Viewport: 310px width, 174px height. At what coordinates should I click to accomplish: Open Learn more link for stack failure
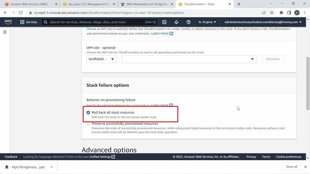pyautogui.click(x=162, y=105)
